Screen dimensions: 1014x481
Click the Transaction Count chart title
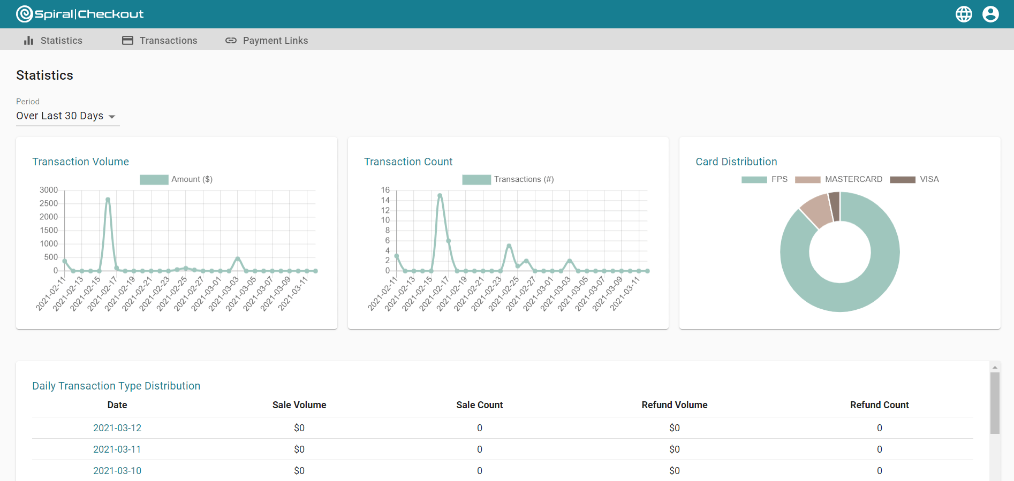[408, 162]
